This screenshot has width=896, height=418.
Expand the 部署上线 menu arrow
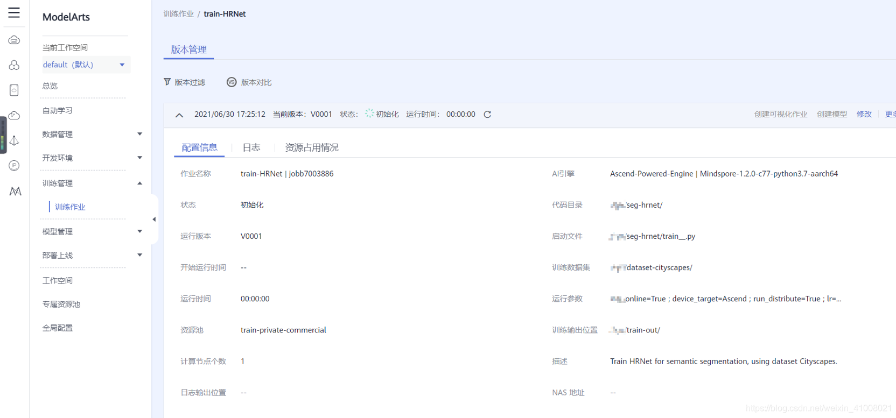coord(139,255)
